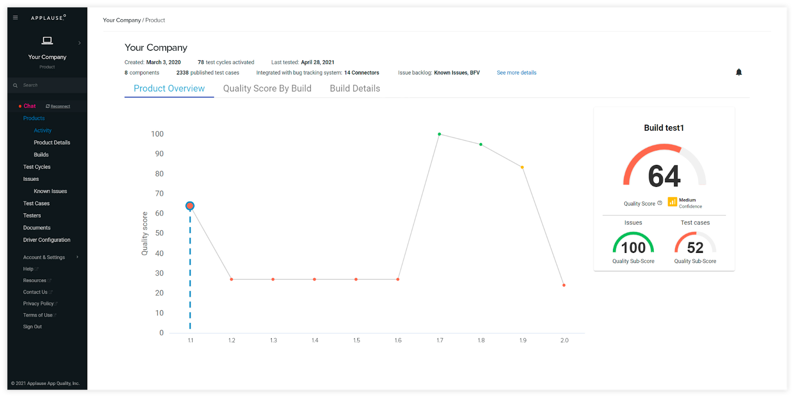The width and height of the screenshot is (796, 397).
Task: Open Product Details in the sidebar
Action: tap(52, 143)
